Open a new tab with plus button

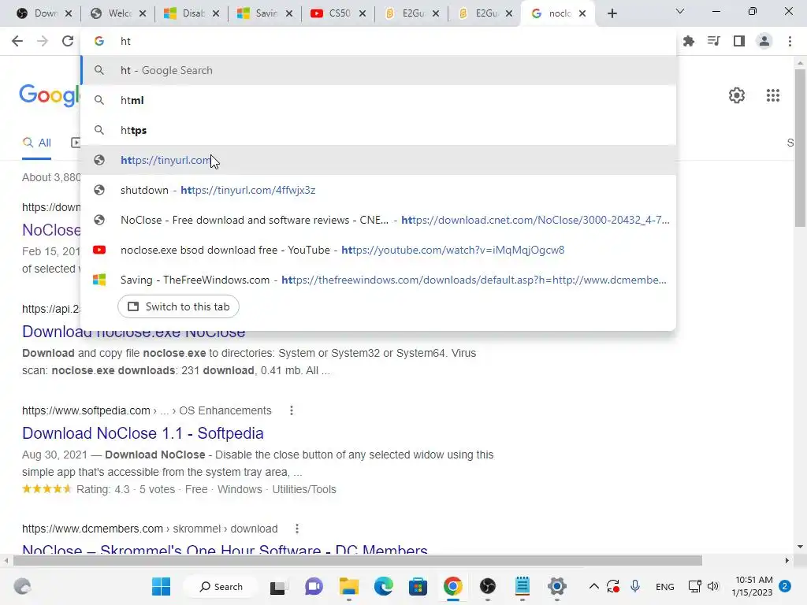pos(612,13)
